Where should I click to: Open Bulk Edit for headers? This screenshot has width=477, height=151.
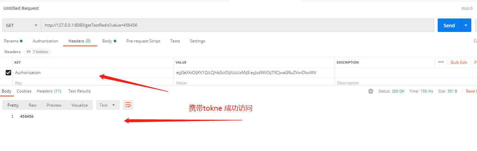[459, 63]
